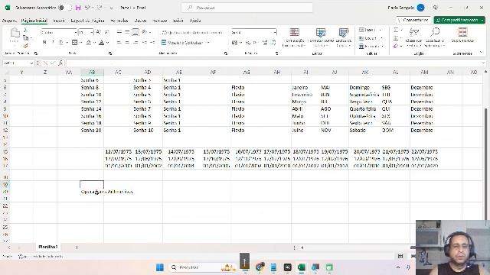Click Find and Select (Localizar e Selecionar)
This screenshot has height=275, width=490.
435,37
